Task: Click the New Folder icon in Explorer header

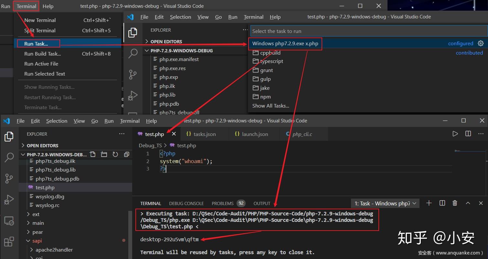Action: click(x=104, y=154)
